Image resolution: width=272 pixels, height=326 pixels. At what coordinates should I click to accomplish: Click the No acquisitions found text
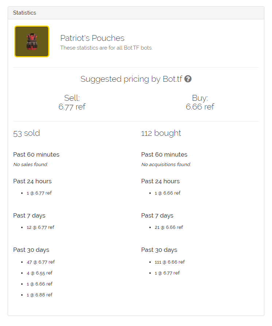pyautogui.click(x=166, y=164)
